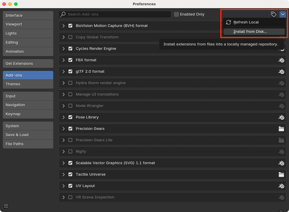Click the magnifier icon in the search bar

[63, 14]
